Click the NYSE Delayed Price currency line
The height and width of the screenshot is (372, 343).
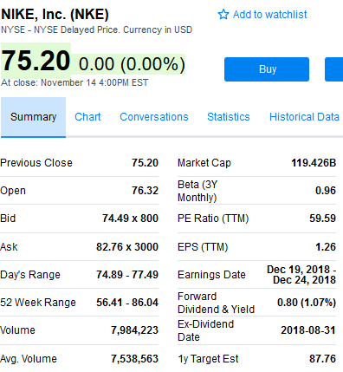pyautogui.click(x=96, y=29)
